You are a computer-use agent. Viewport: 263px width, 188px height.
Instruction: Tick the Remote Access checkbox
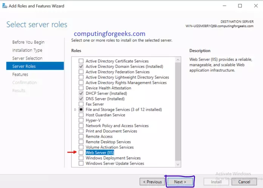pos(81,136)
